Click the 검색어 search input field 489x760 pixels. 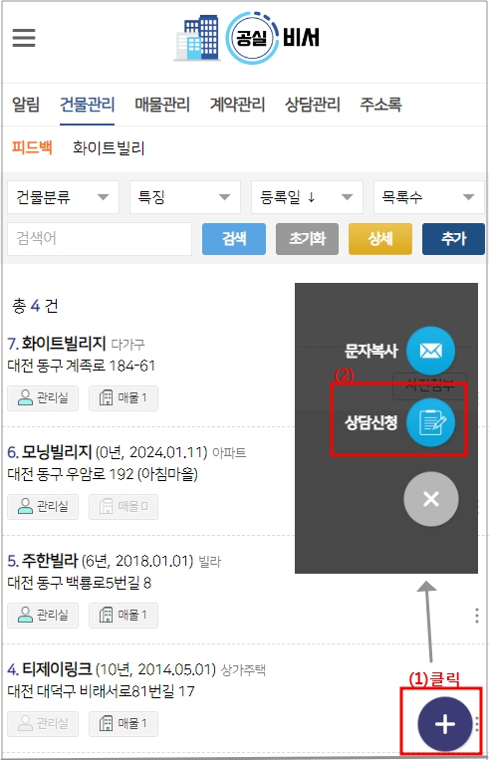click(100, 238)
